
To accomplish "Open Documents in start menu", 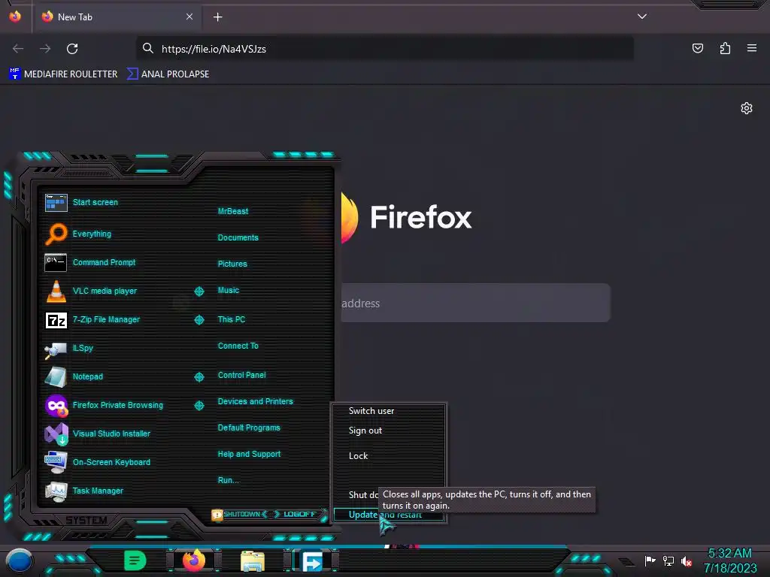I will [x=238, y=237].
